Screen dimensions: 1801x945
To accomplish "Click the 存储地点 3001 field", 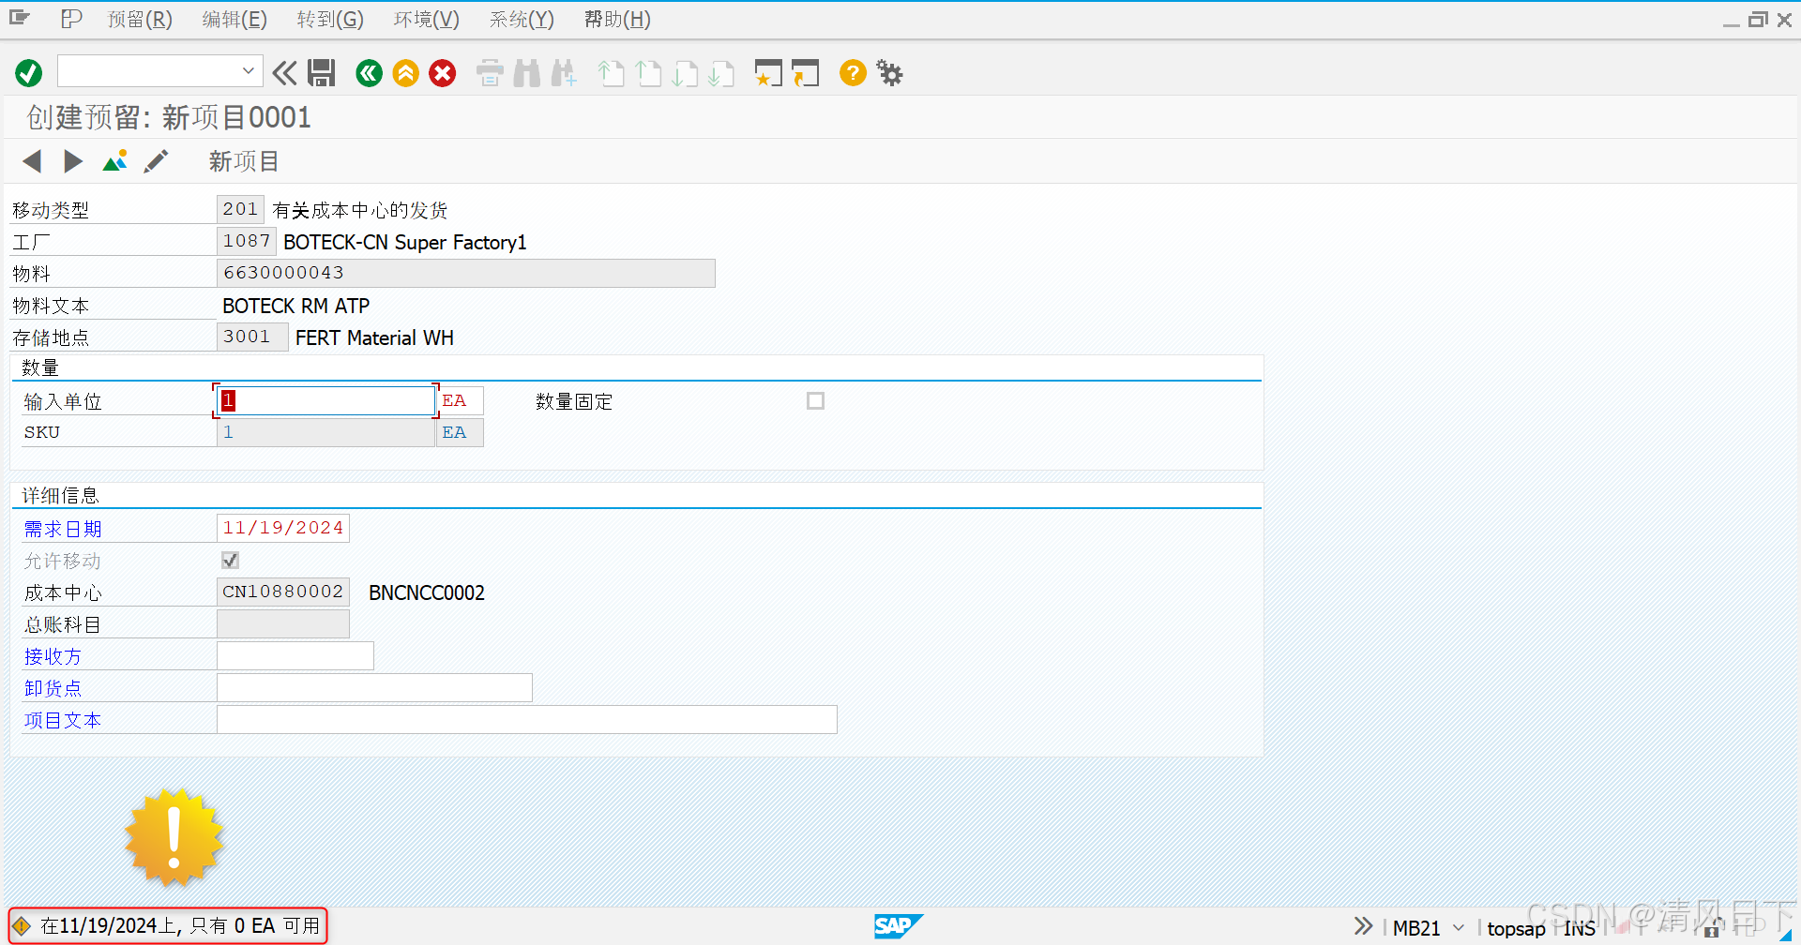I will click(x=251, y=337).
